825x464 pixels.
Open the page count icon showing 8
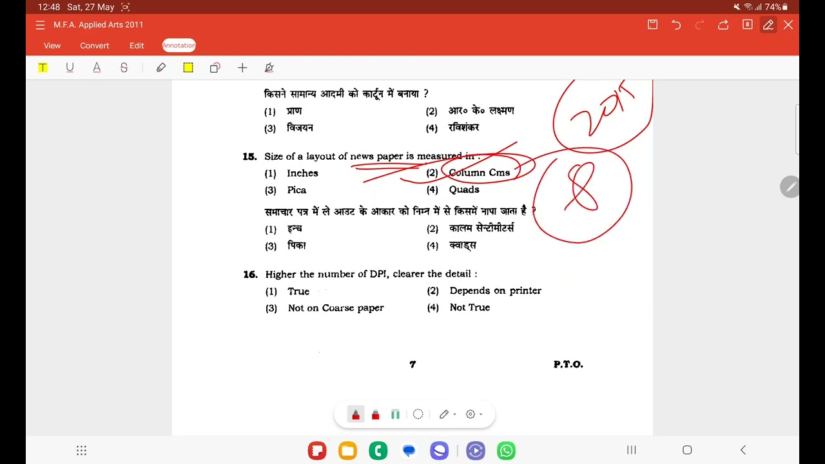(x=747, y=24)
